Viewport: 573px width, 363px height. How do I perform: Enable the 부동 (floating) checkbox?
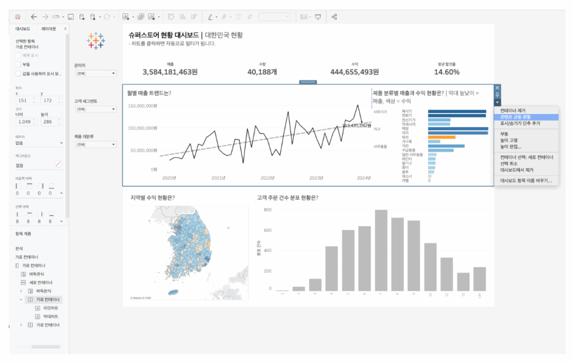tap(18, 64)
